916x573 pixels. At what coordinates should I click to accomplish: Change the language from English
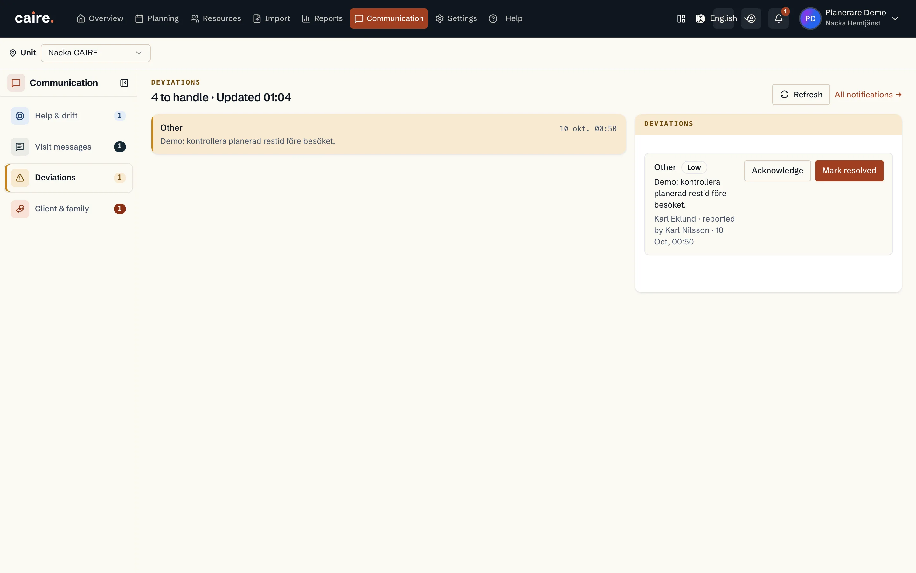click(723, 18)
